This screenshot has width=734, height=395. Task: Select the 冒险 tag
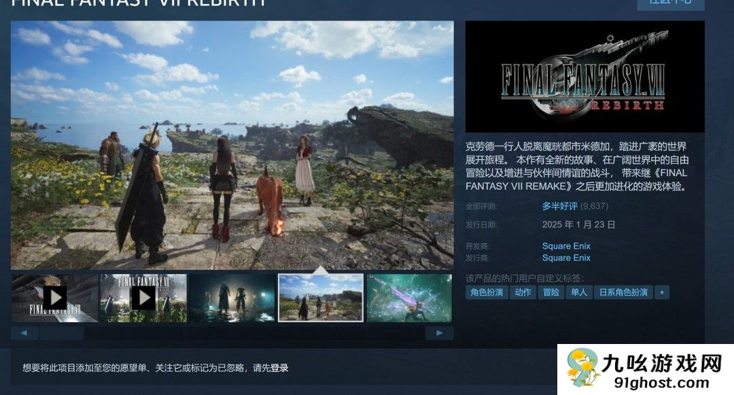coord(550,292)
